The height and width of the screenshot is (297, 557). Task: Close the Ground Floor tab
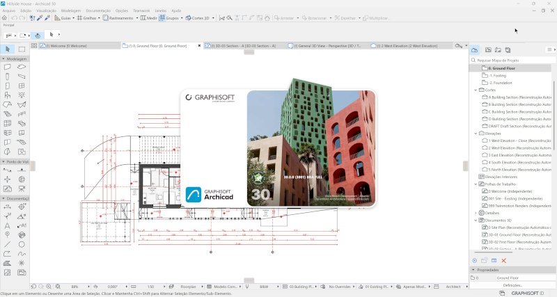(199, 46)
